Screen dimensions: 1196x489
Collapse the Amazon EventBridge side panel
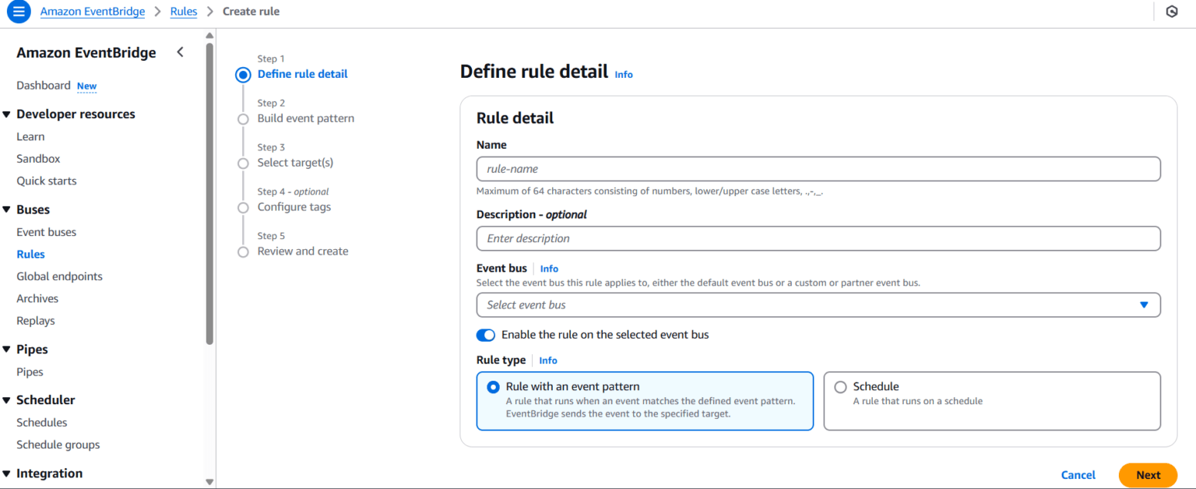180,51
